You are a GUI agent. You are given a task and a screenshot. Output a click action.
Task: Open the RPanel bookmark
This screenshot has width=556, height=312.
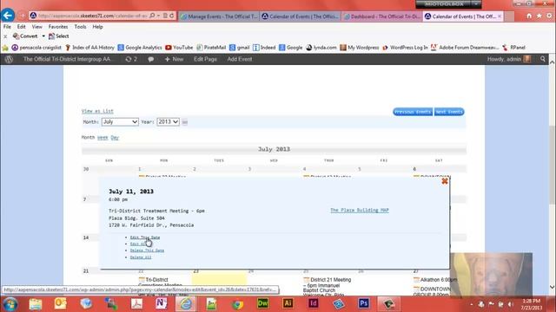point(513,48)
